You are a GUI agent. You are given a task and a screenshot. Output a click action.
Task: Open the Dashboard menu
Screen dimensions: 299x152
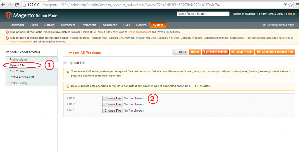[17, 25]
